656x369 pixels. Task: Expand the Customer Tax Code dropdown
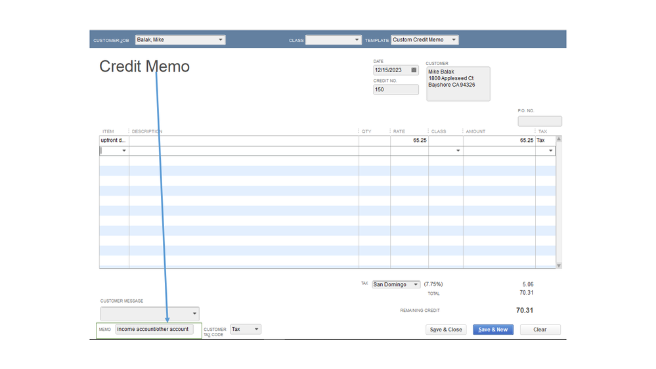(257, 329)
